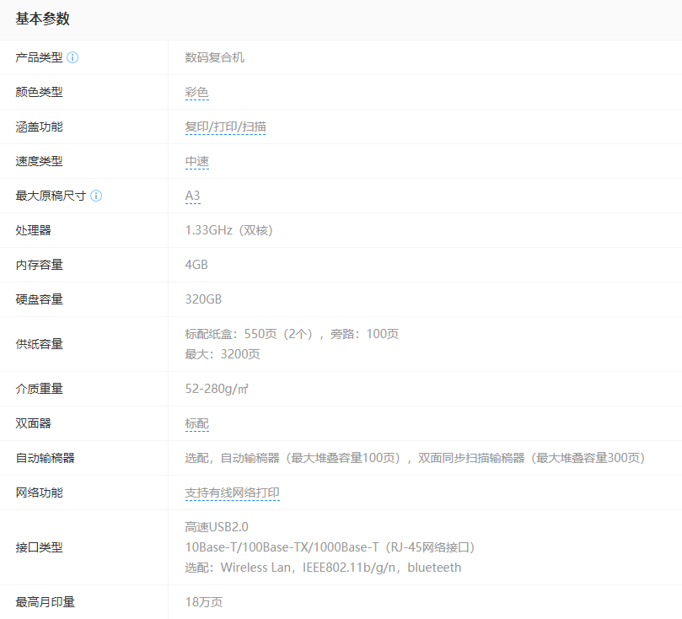This screenshot has height=619, width=682.
Task: Select the 18万页 monthly print volume
Action: 203,602
